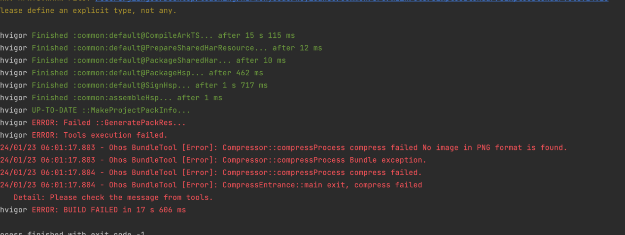Click the word 'hvigor' before BUILD FAILED
Image resolution: width=625 pixels, height=235 pixels.
pos(13,210)
